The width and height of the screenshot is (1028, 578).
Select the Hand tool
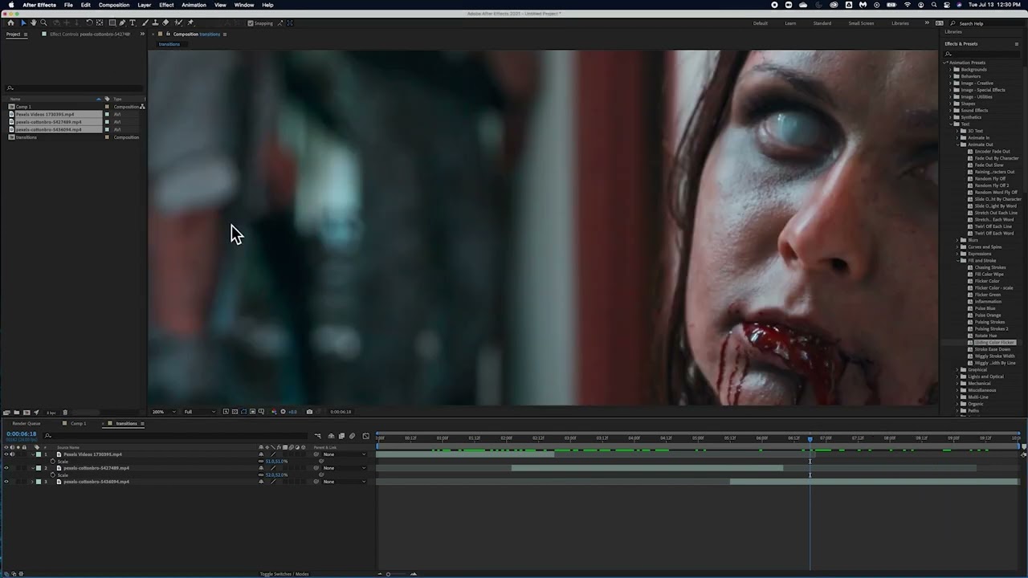34,23
